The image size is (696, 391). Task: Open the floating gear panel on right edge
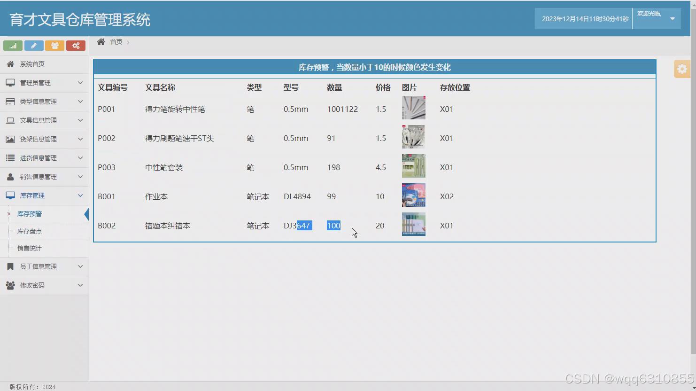pos(681,69)
